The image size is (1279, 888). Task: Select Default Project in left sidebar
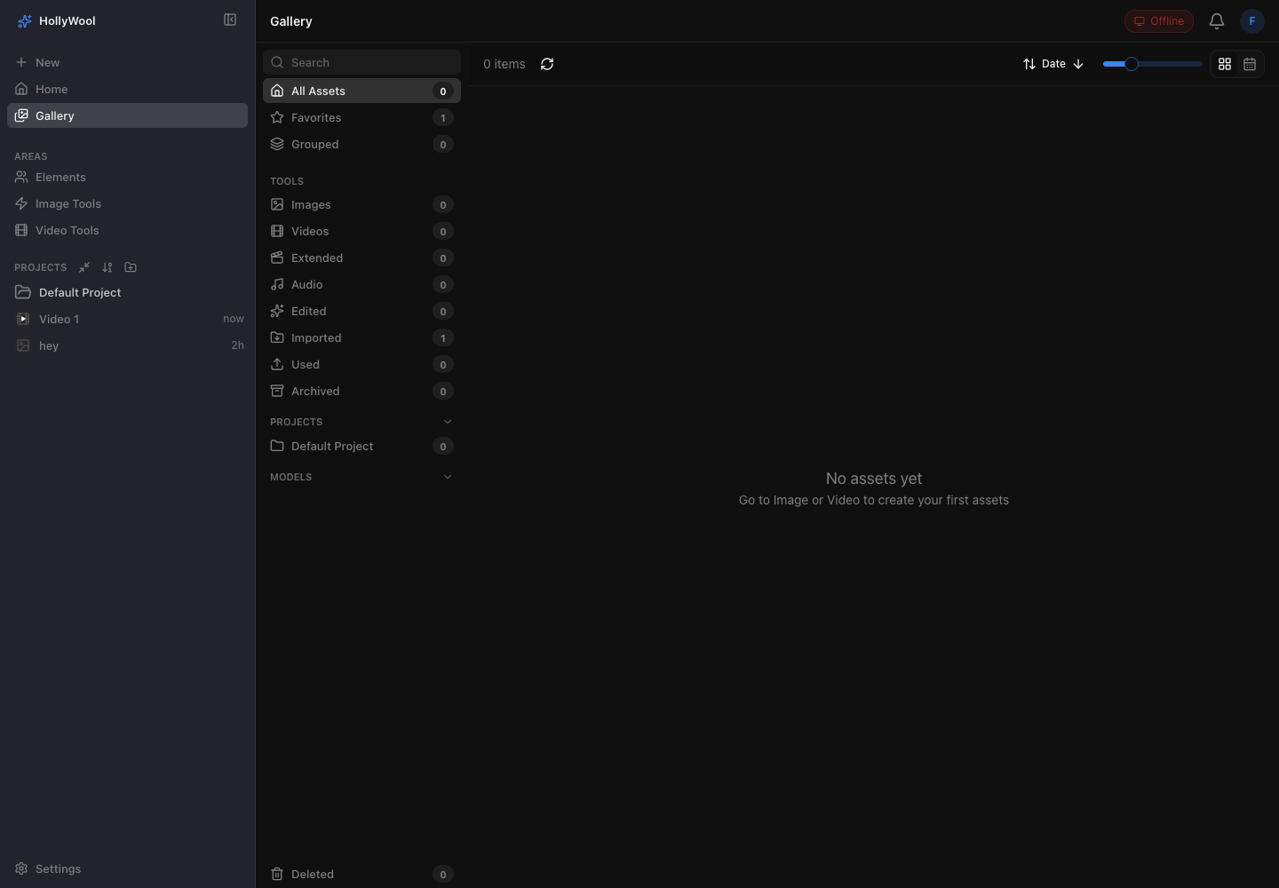pos(127,292)
